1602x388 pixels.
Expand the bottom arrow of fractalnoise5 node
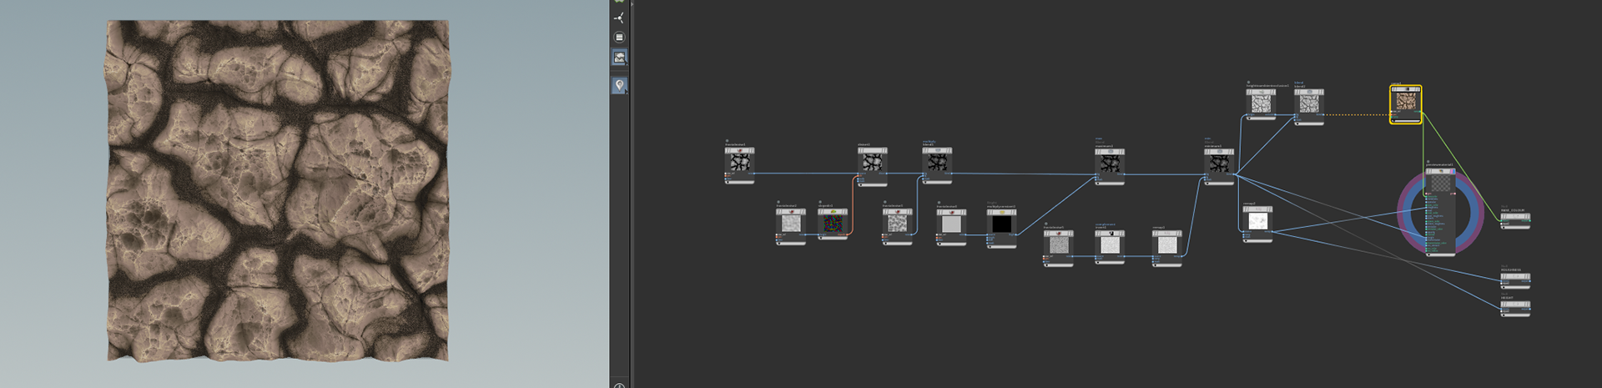(1046, 265)
